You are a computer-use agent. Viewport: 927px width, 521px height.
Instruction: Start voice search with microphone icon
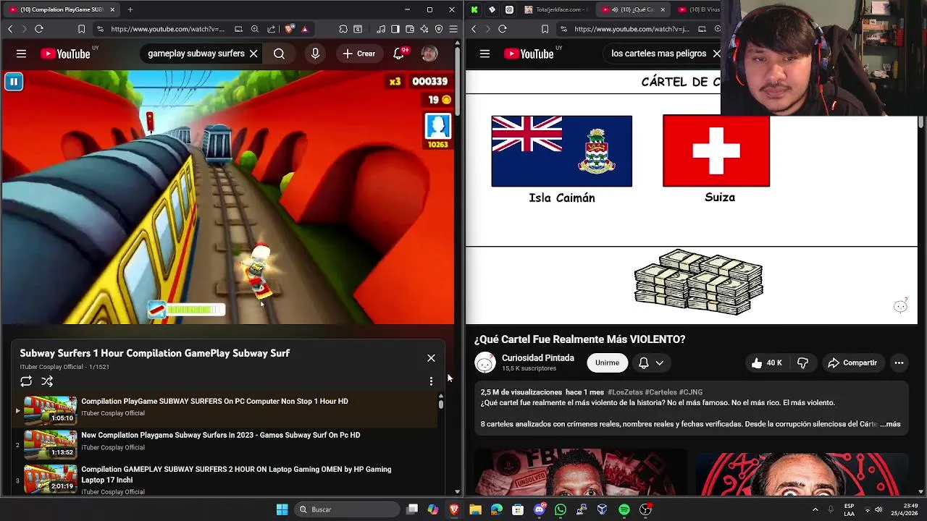pos(315,54)
